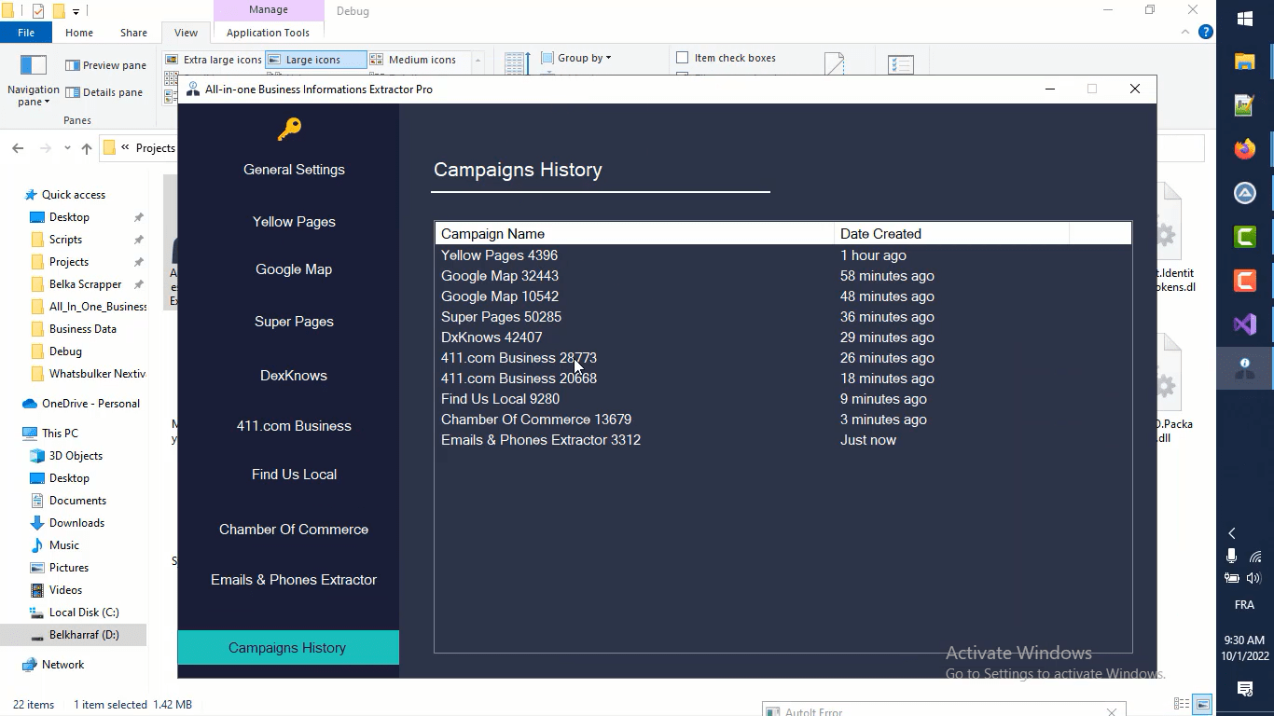The image size is (1274, 716).
Task: Go up one folder level in Explorer
Action: pos(87,148)
